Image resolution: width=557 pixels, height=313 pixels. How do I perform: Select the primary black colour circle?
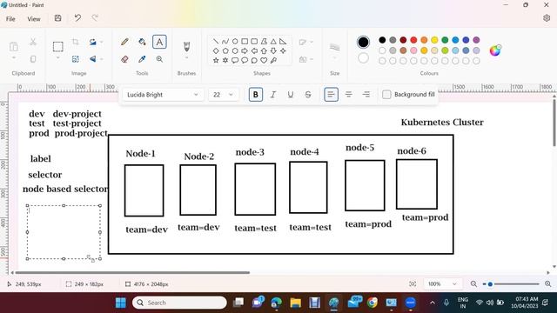coord(363,43)
